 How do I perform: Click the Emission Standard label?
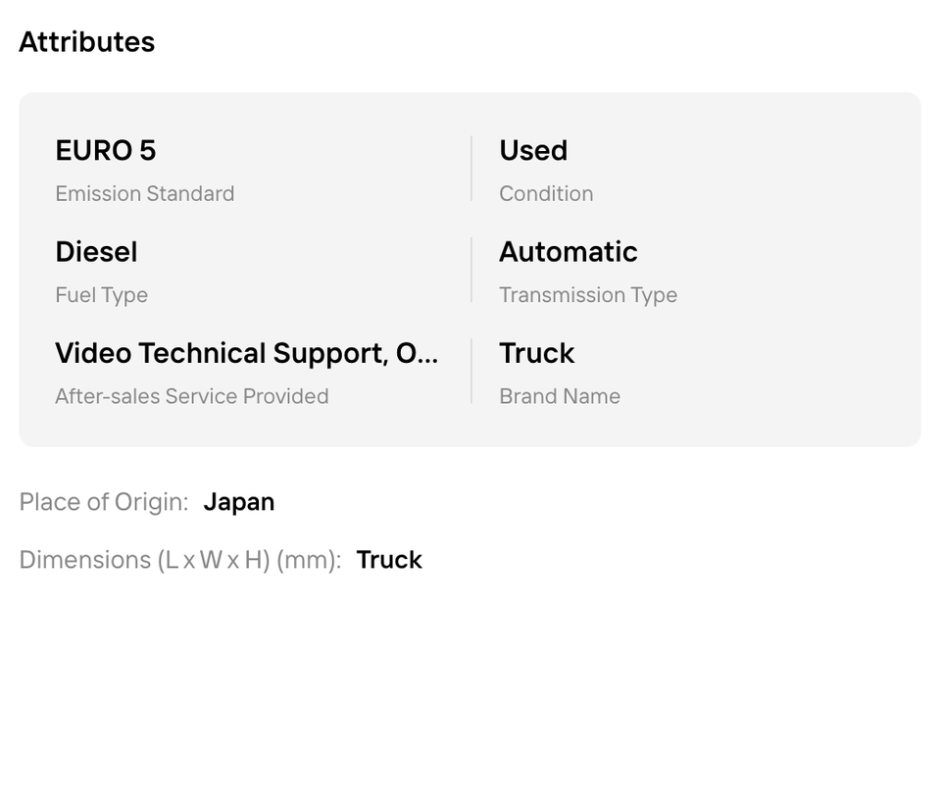tap(144, 194)
